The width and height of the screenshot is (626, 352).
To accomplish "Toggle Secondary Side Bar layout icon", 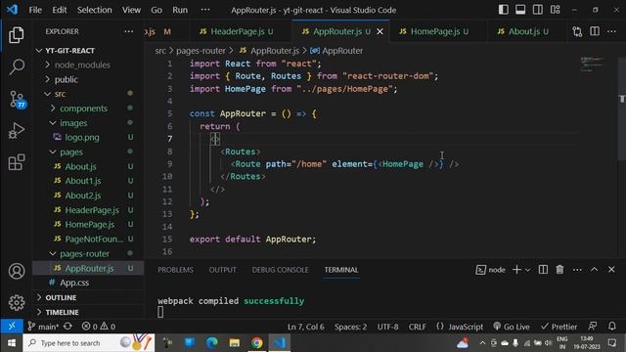I will (x=538, y=10).
